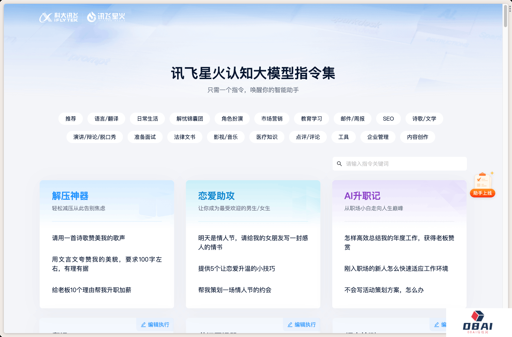Click prompt 刚入职场的新人怎么快速适应工作环境
Viewport: 512px width, 337px height.
click(x=396, y=269)
